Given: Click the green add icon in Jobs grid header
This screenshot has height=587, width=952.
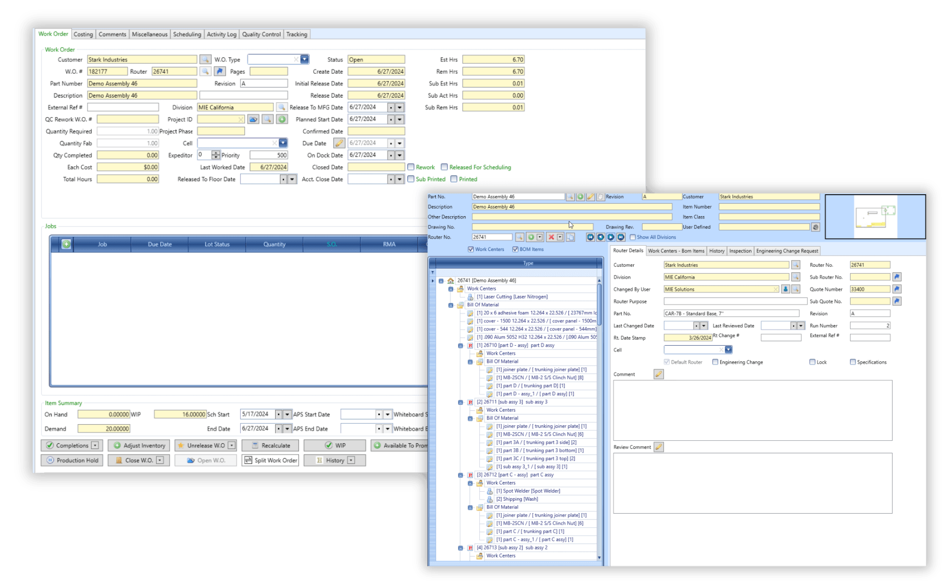Looking at the screenshot, I should tap(66, 244).
